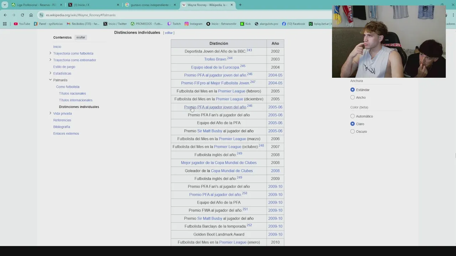Open the Gmail Recibidos bookmark
The width and height of the screenshot is (456, 256).
pos(83,24)
